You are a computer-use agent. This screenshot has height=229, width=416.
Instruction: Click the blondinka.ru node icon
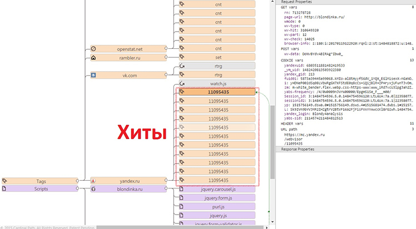click(x=93, y=189)
